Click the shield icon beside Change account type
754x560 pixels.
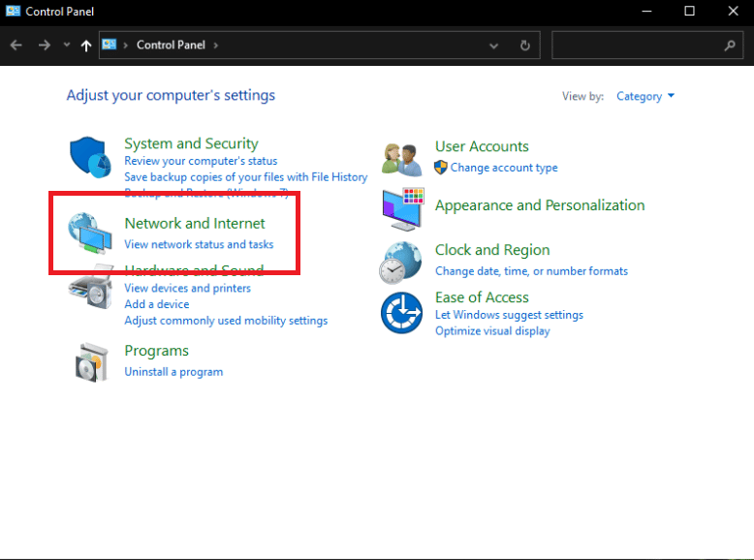coord(440,168)
